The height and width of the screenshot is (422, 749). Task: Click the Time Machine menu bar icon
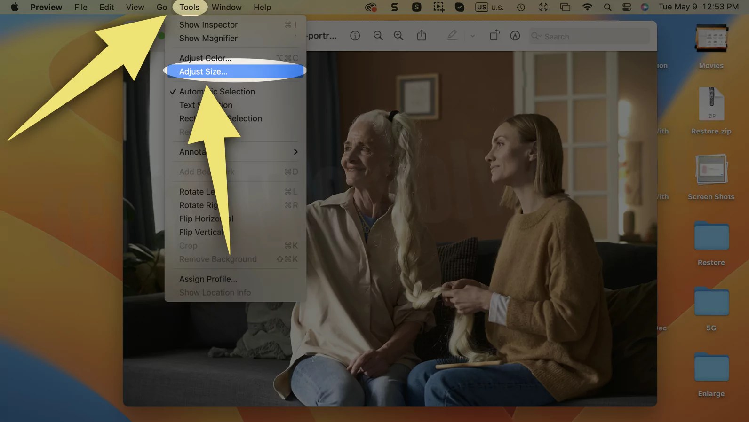click(521, 7)
